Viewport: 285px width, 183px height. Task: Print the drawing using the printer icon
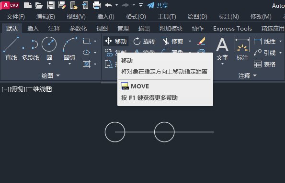click(x=96, y=5)
